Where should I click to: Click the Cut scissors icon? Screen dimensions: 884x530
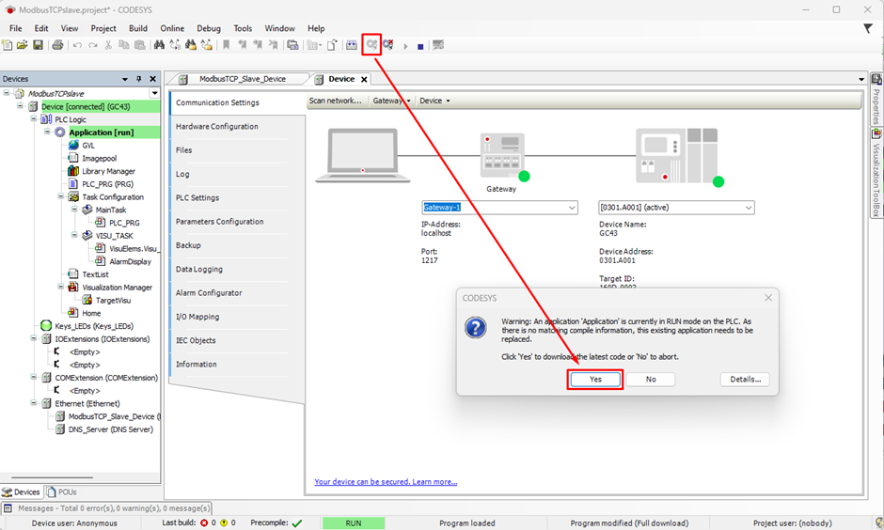point(108,45)
